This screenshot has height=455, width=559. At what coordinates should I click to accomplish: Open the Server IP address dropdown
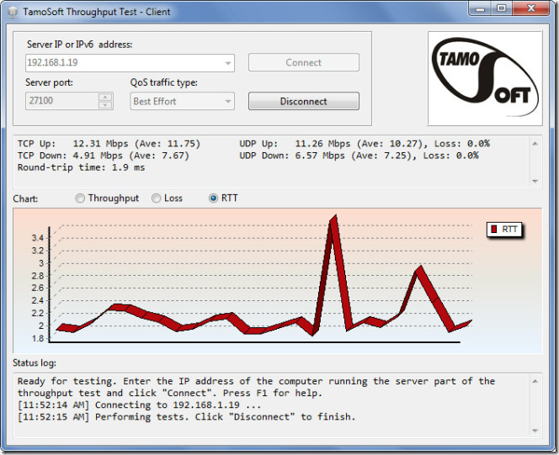(228, 63)
